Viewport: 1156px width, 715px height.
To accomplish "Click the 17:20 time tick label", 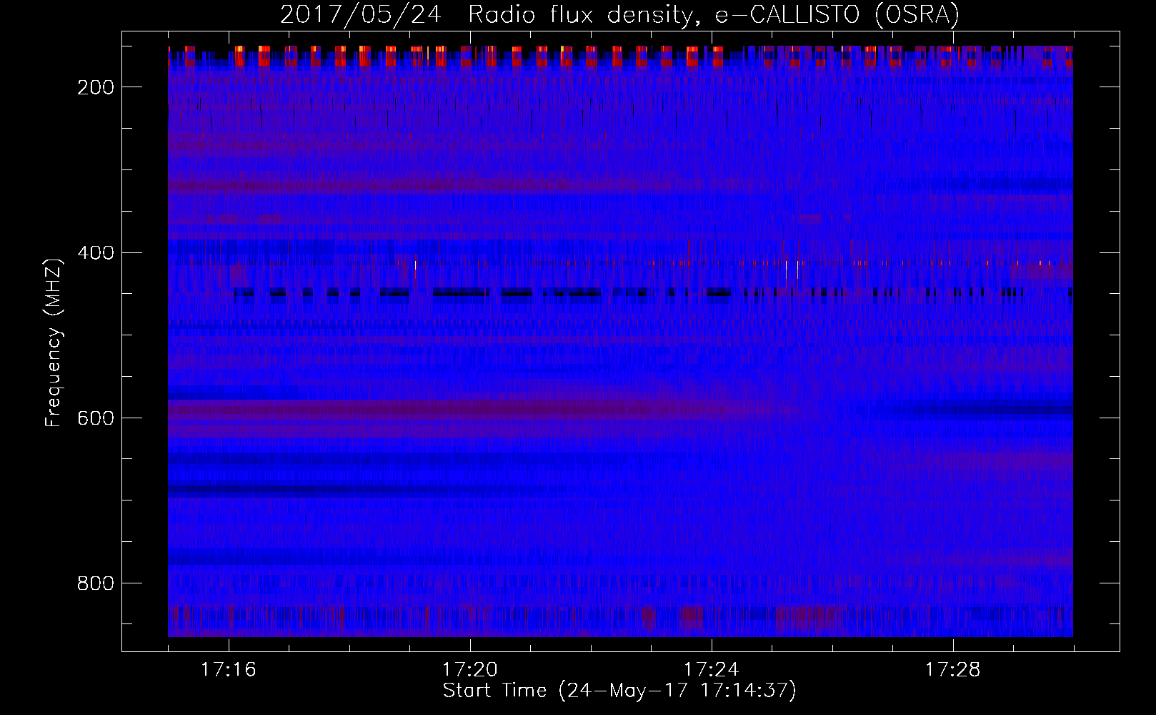I will [x=470, y=670].
